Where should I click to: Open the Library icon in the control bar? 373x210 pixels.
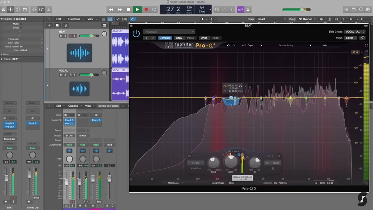tap(4, 10)
